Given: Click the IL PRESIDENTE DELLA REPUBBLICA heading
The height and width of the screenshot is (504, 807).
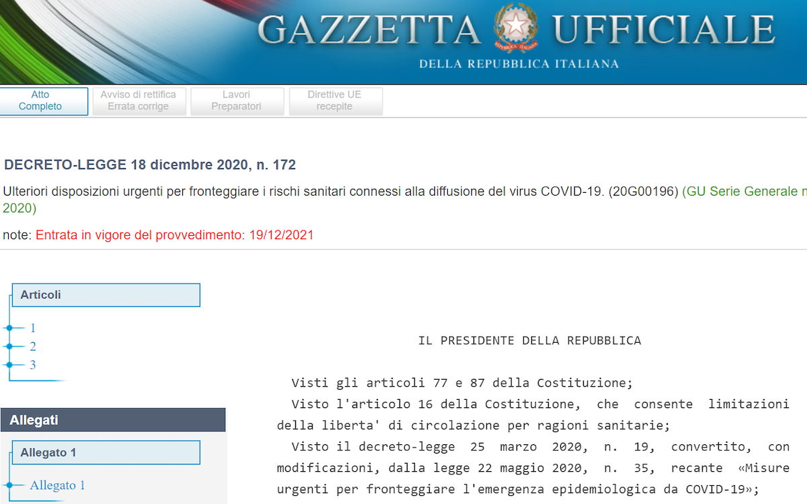Looking at the screenshot, I should coord(530,341).
